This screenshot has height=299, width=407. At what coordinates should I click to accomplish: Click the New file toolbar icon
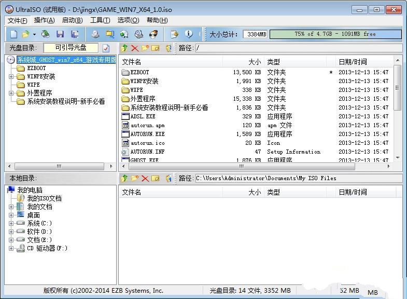pyautogui.click(x=13, y=34)
